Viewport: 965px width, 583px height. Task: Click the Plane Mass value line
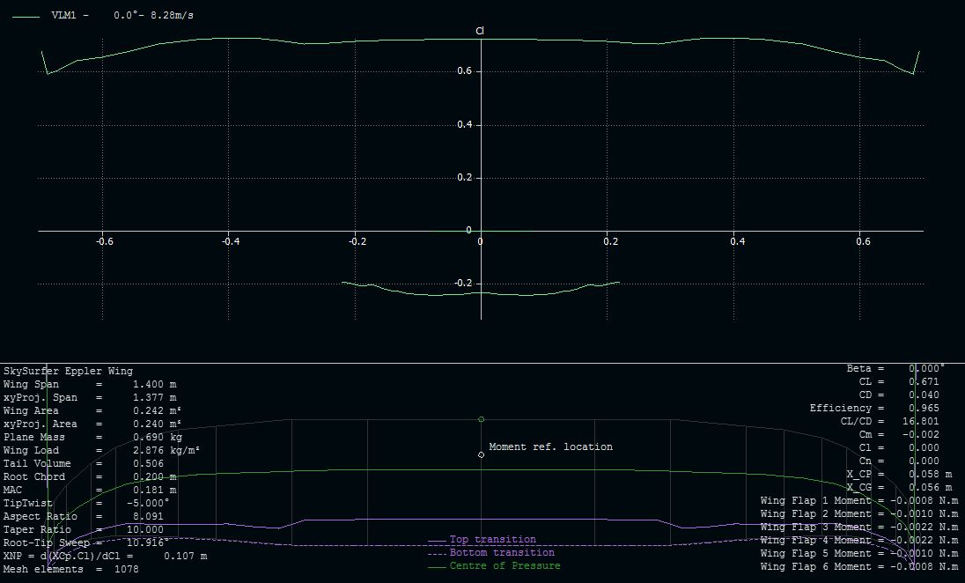(93, 437)
